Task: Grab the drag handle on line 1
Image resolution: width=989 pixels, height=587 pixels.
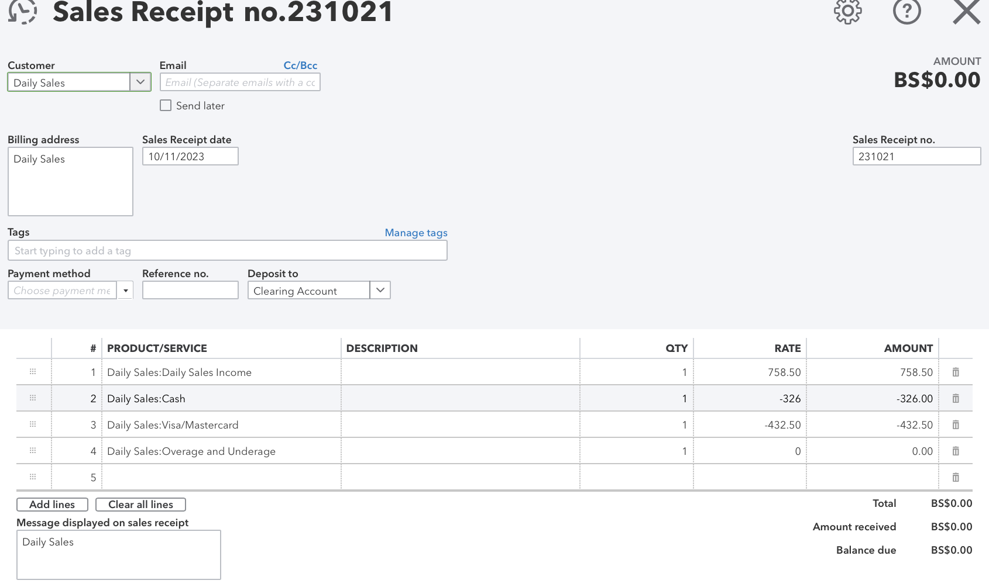Action: pos(33,372)
